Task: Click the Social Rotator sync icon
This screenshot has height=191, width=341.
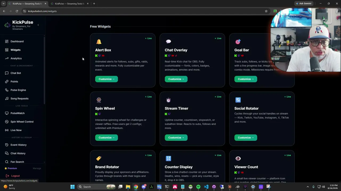Action: 238,100
